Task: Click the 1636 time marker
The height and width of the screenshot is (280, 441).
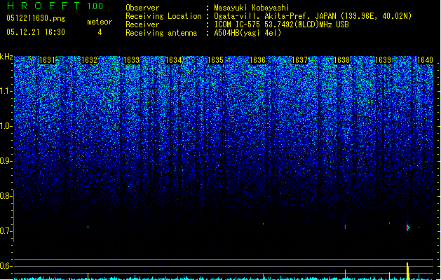Action: (x=257, y=60)
